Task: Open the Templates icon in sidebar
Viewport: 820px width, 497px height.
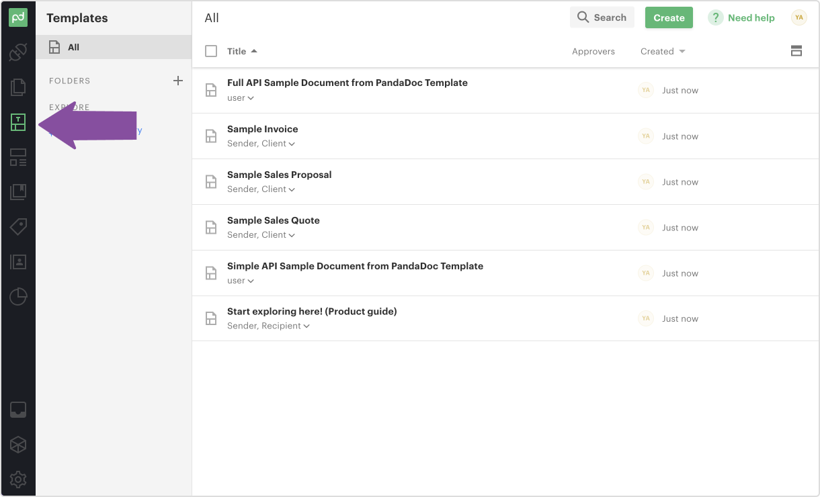Action: [x=18, y=122]
